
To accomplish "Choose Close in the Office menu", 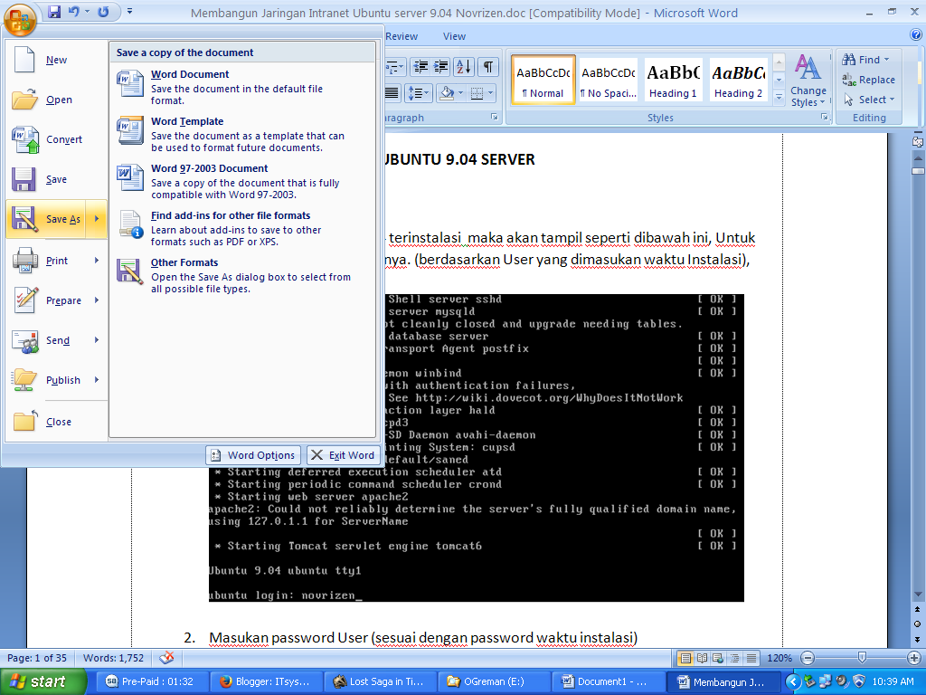I will [57, 422].
